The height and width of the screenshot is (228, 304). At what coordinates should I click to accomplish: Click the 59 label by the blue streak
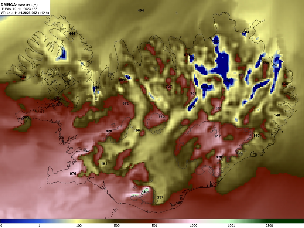coord(97,88)
